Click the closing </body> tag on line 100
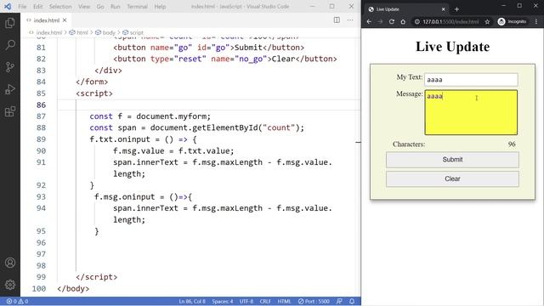Viewport: 544px width, 306px height. 73,288
